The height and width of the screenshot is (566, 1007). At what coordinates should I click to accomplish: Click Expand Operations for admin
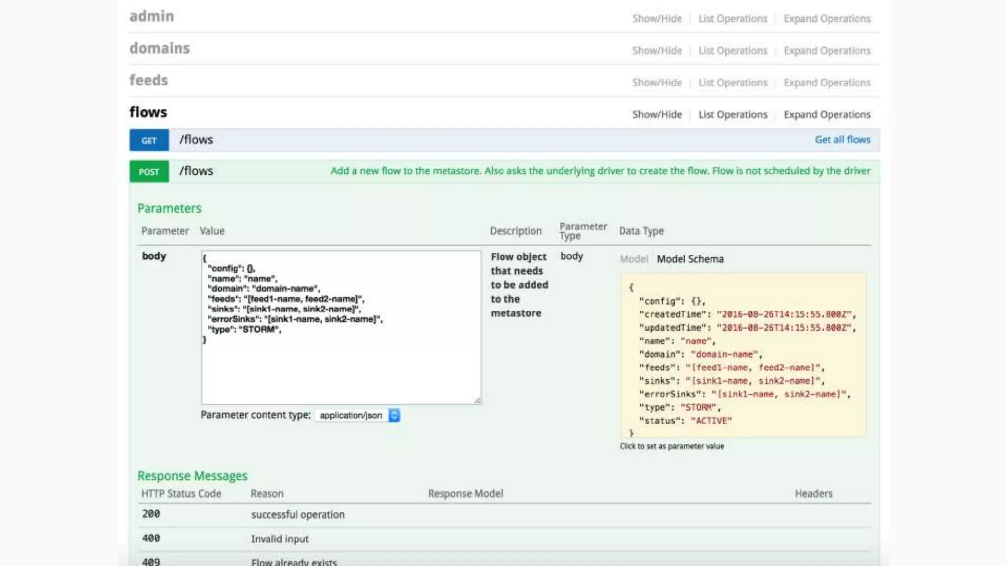(x=827, y=19)
